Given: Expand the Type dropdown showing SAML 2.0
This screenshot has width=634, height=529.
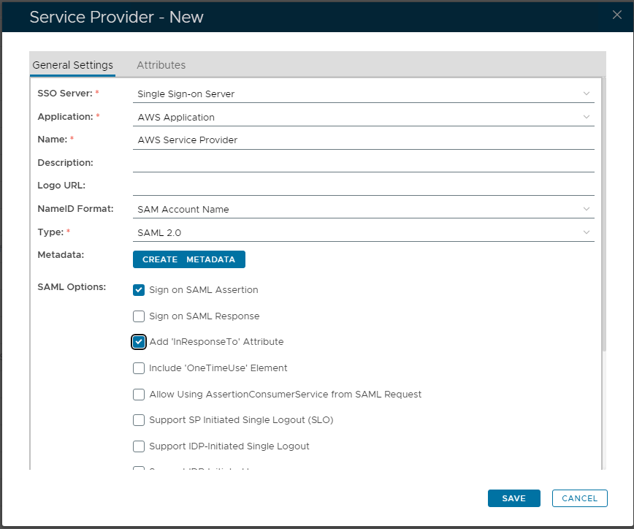Looking at the screenshot, I should coord(364,232).
